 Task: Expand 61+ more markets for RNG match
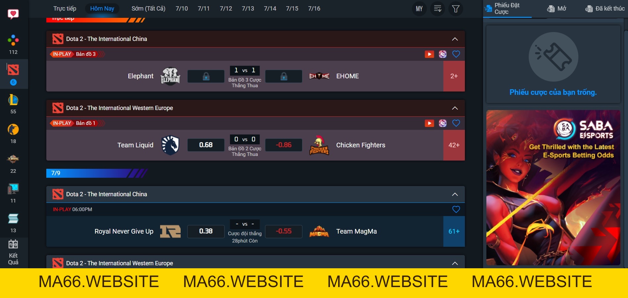point(454,231)
